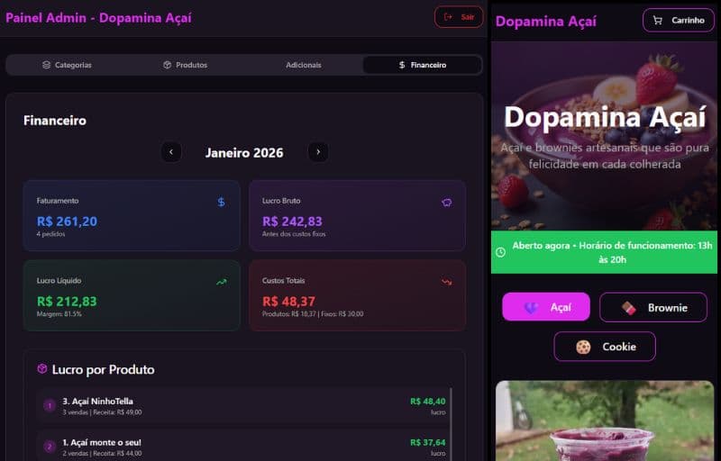
Task: Click the rank 1 badge for Açaí NinhoTella
Action: tap(50, 405)
